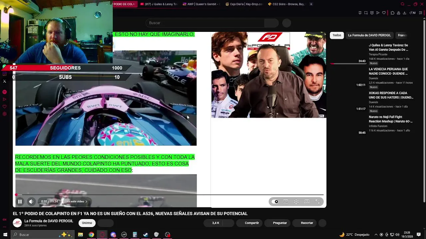Focus the YouTube Buscar search field
426x239 pixels.
pos(205,23)
